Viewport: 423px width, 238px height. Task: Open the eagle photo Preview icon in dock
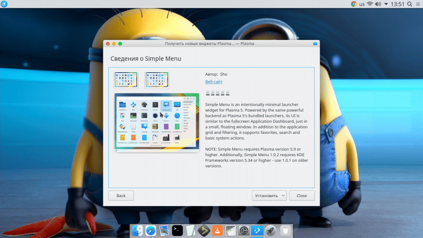coord(164,231)
